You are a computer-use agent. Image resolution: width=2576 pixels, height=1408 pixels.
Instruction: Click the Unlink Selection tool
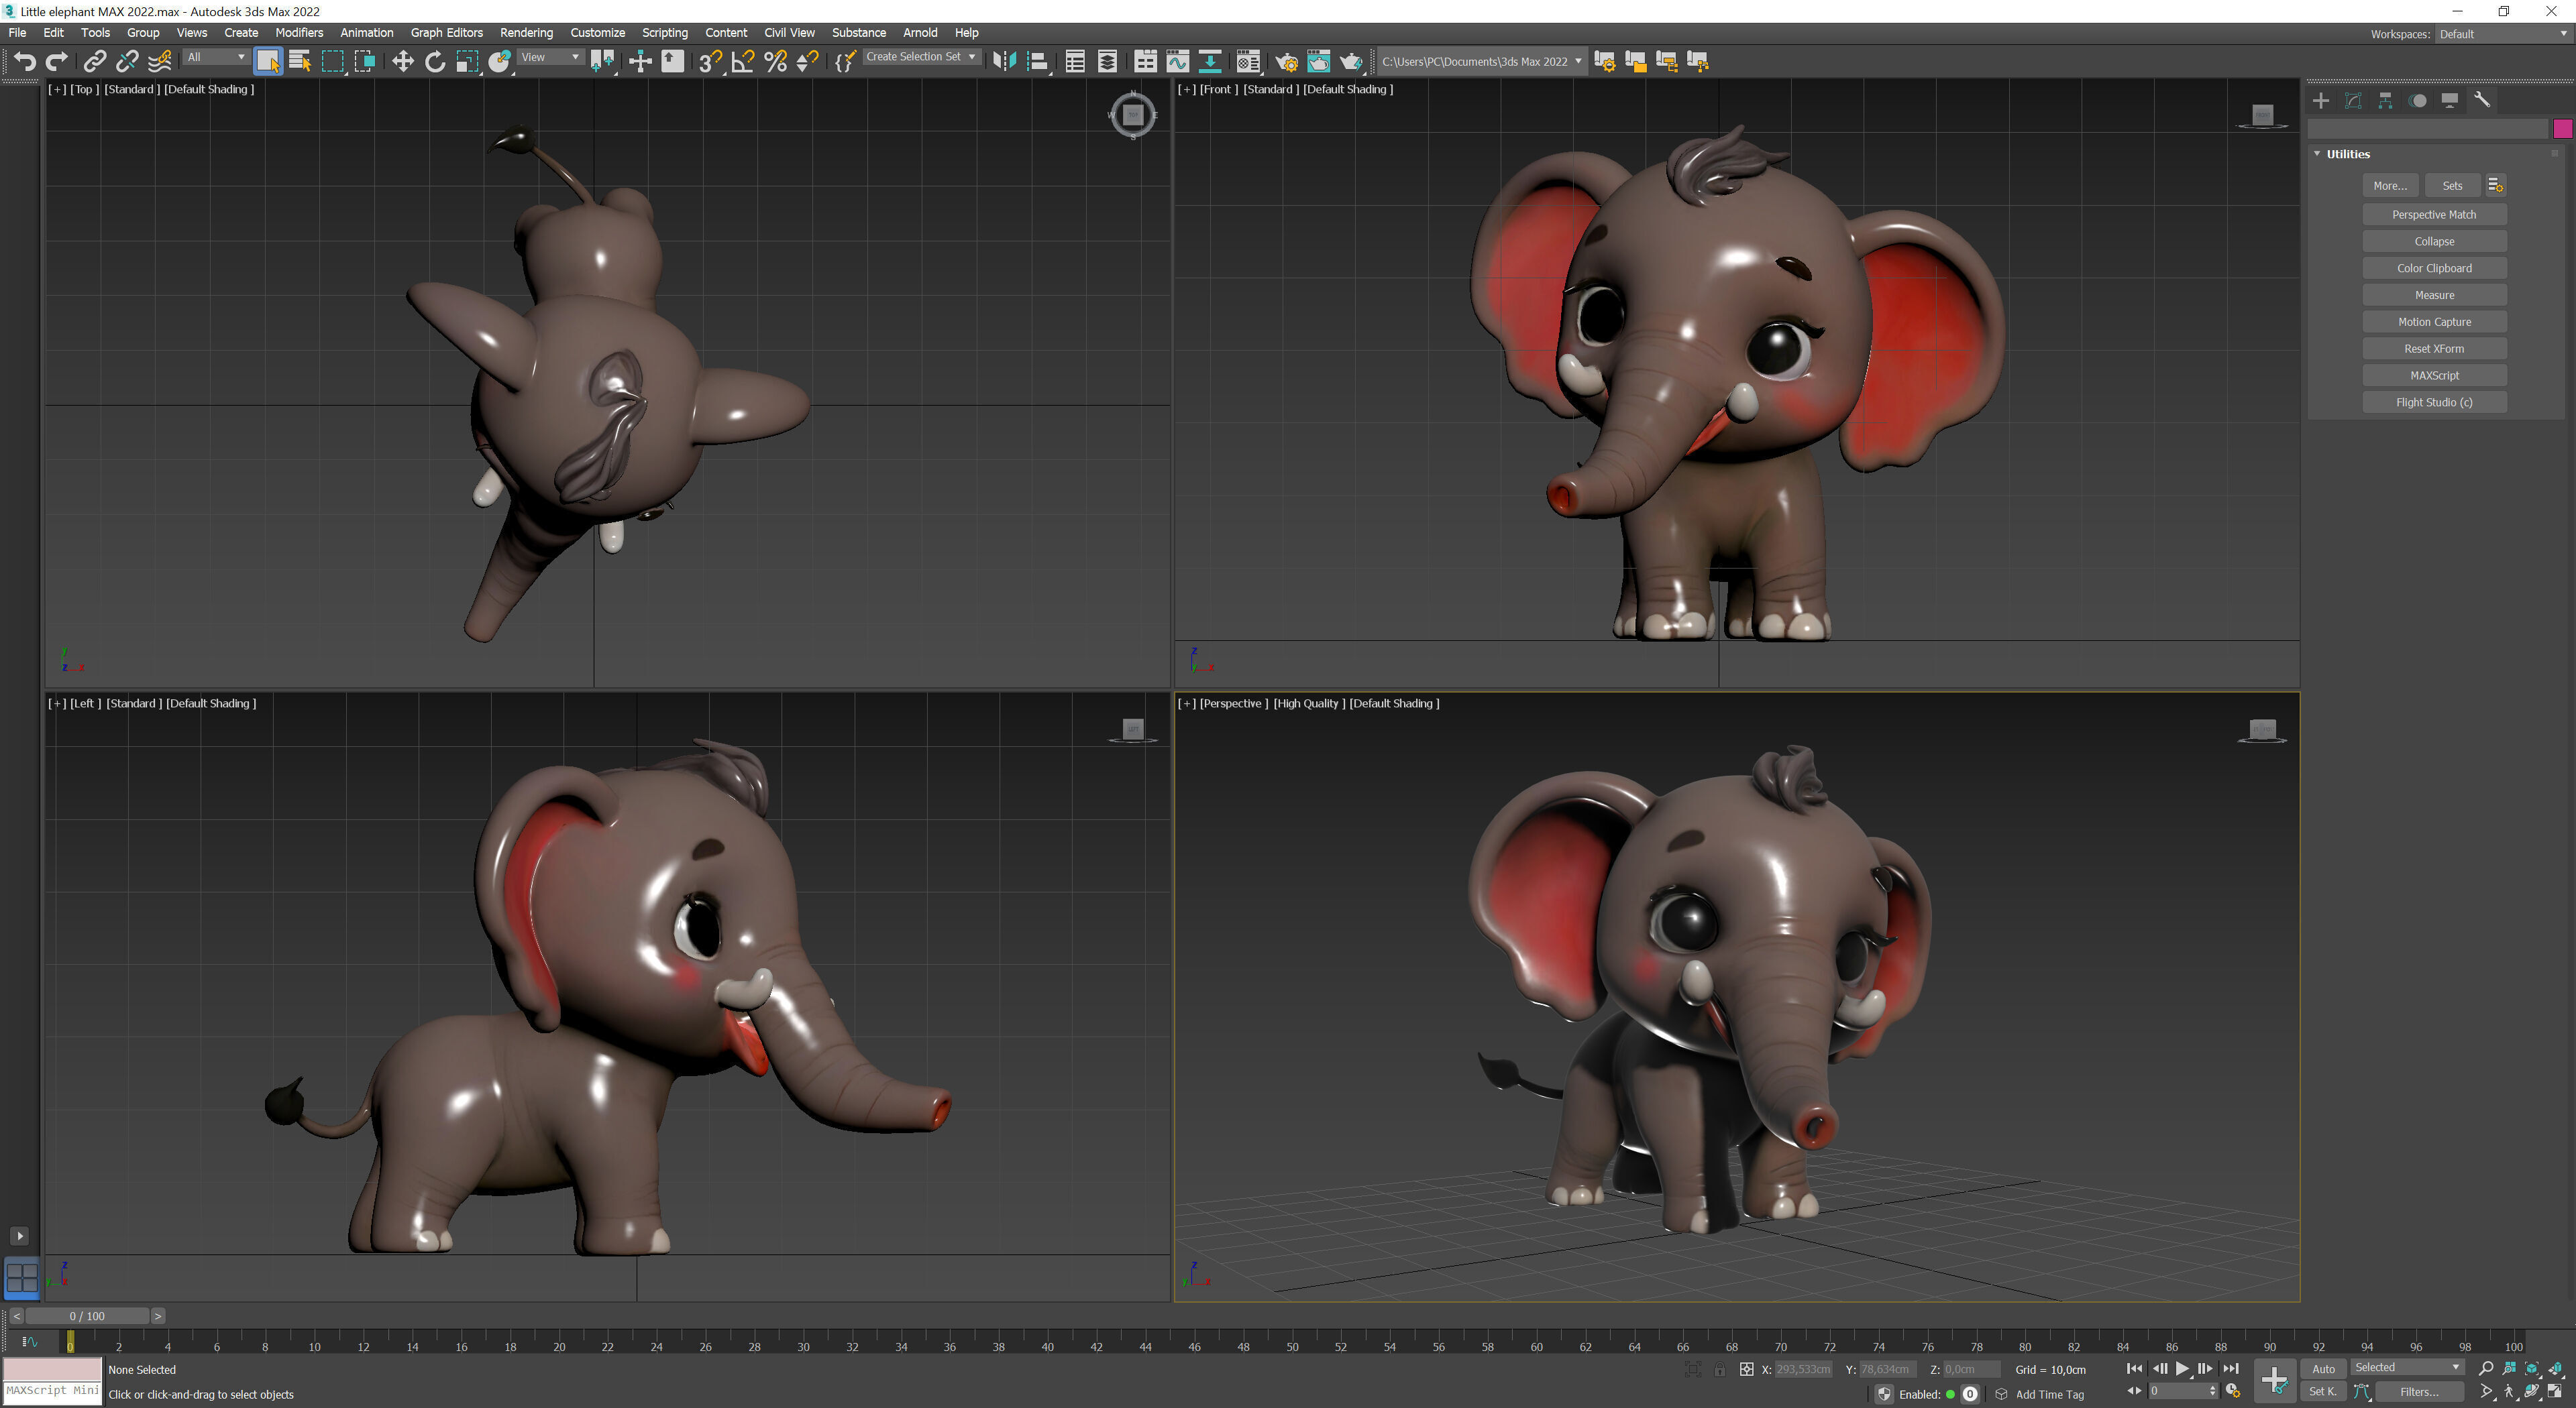127,62
